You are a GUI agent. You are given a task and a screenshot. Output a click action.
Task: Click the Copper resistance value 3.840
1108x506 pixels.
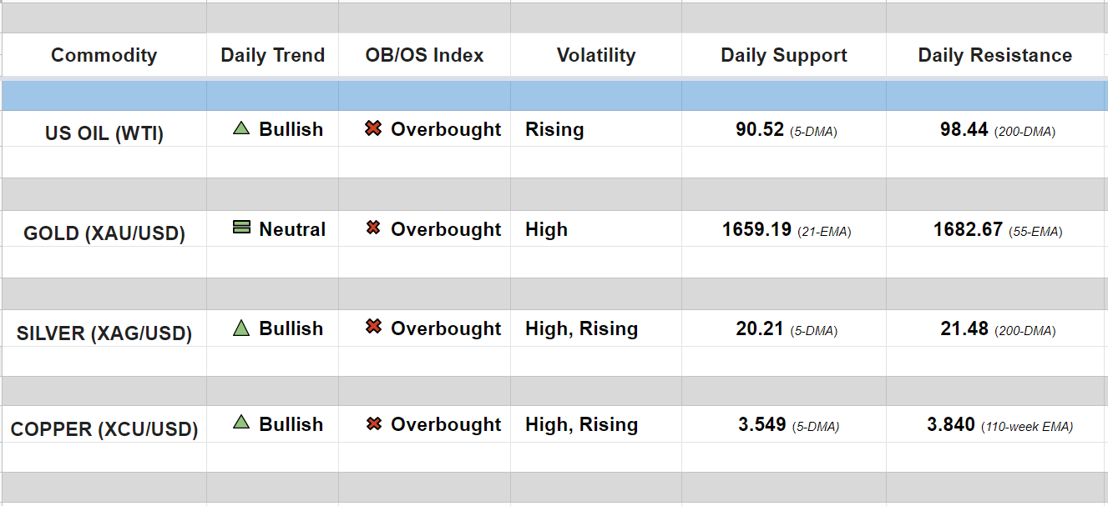click(951, 425)
